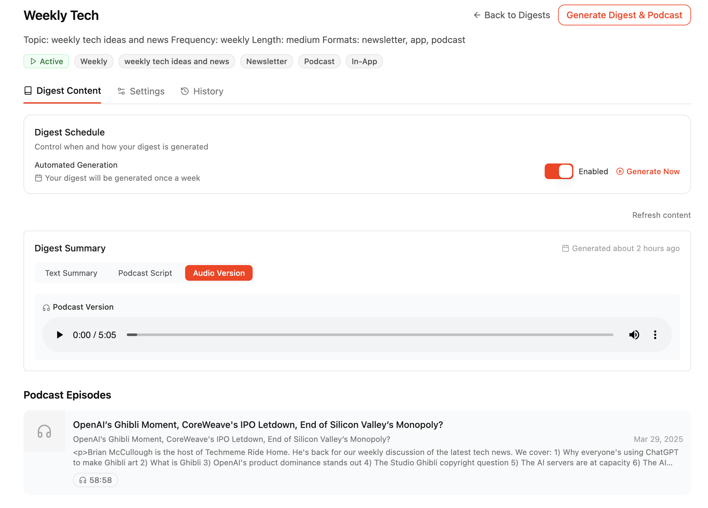Click the back arrow to Digests
Screen dimensions: 708x508
[477, 15]
